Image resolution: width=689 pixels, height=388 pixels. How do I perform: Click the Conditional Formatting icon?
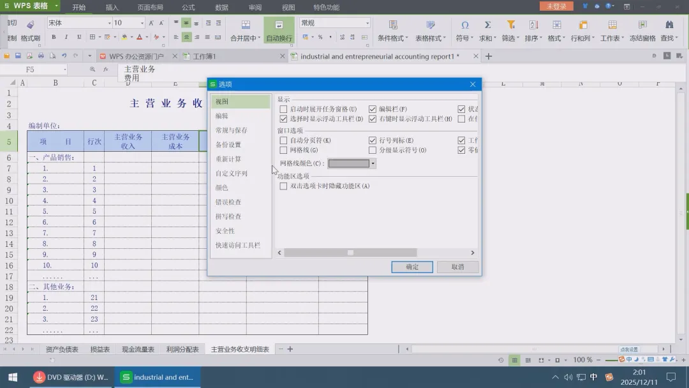(x=393, y=25)
